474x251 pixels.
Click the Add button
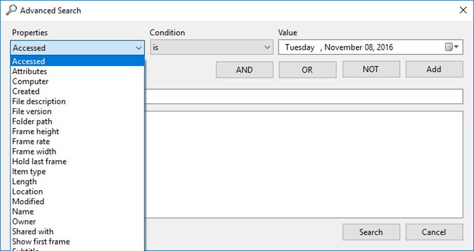click(434, 69)
